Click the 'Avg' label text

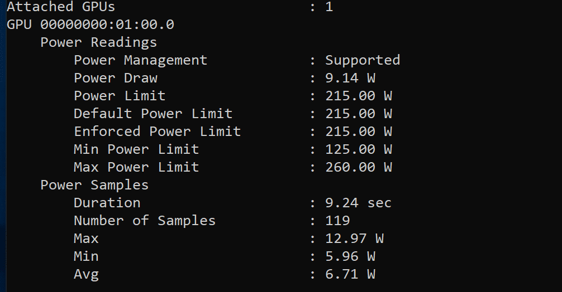[x=86, y=275]
